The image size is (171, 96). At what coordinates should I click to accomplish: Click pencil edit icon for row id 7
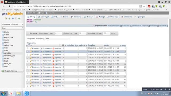[x=31, y=67]
